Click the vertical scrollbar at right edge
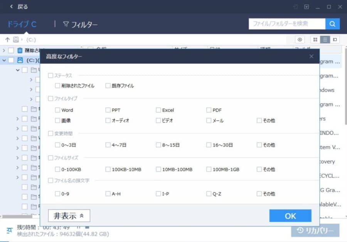Screen dimensions: 347x242 tap(346, 86)
